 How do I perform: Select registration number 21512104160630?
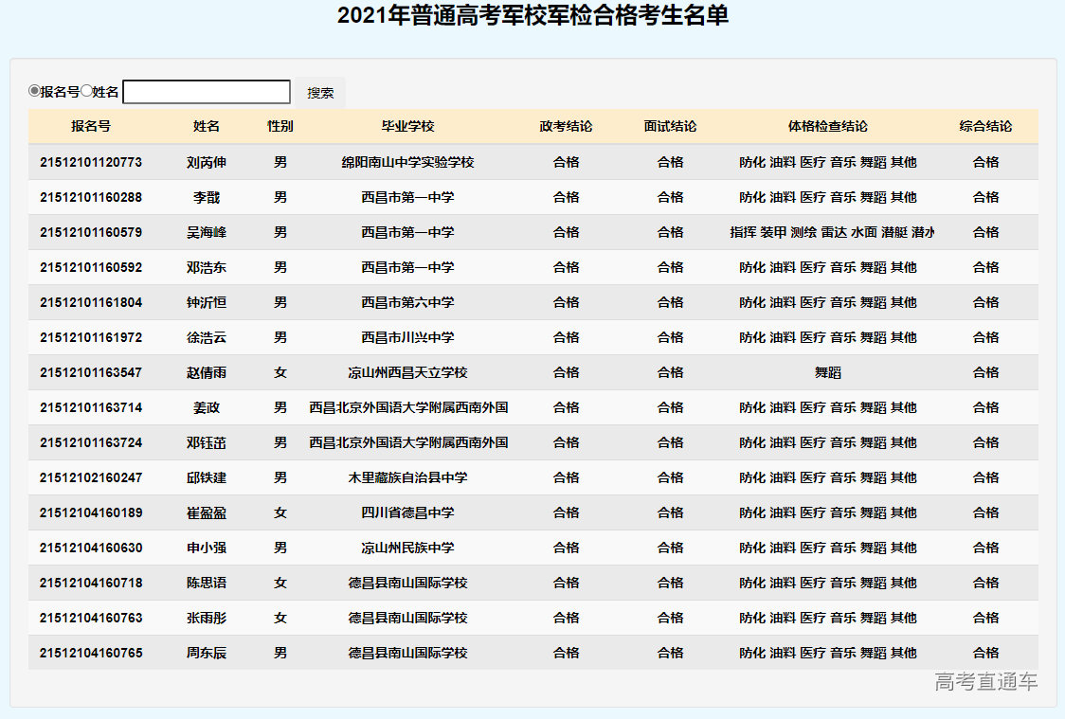pos(91,548)
